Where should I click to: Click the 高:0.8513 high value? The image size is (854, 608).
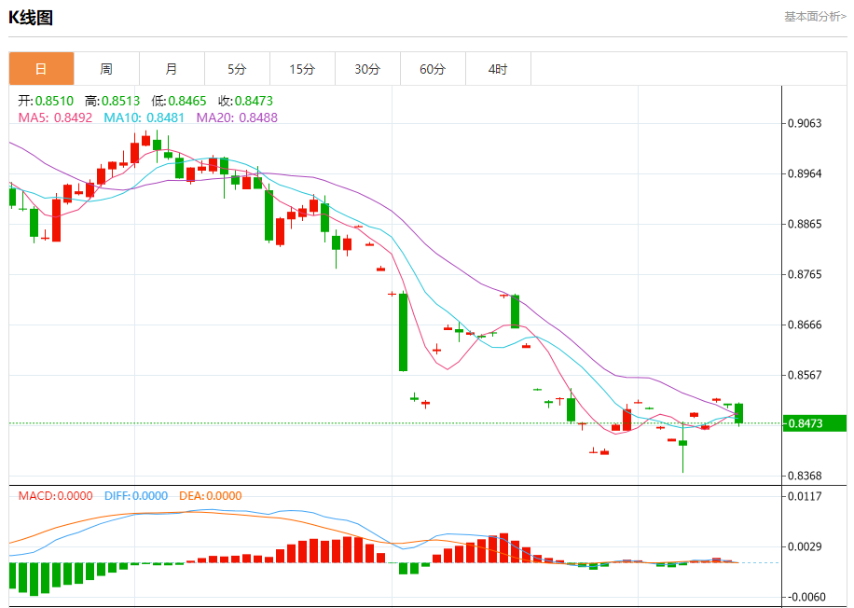pyautogui.click(x=112, y=101)
